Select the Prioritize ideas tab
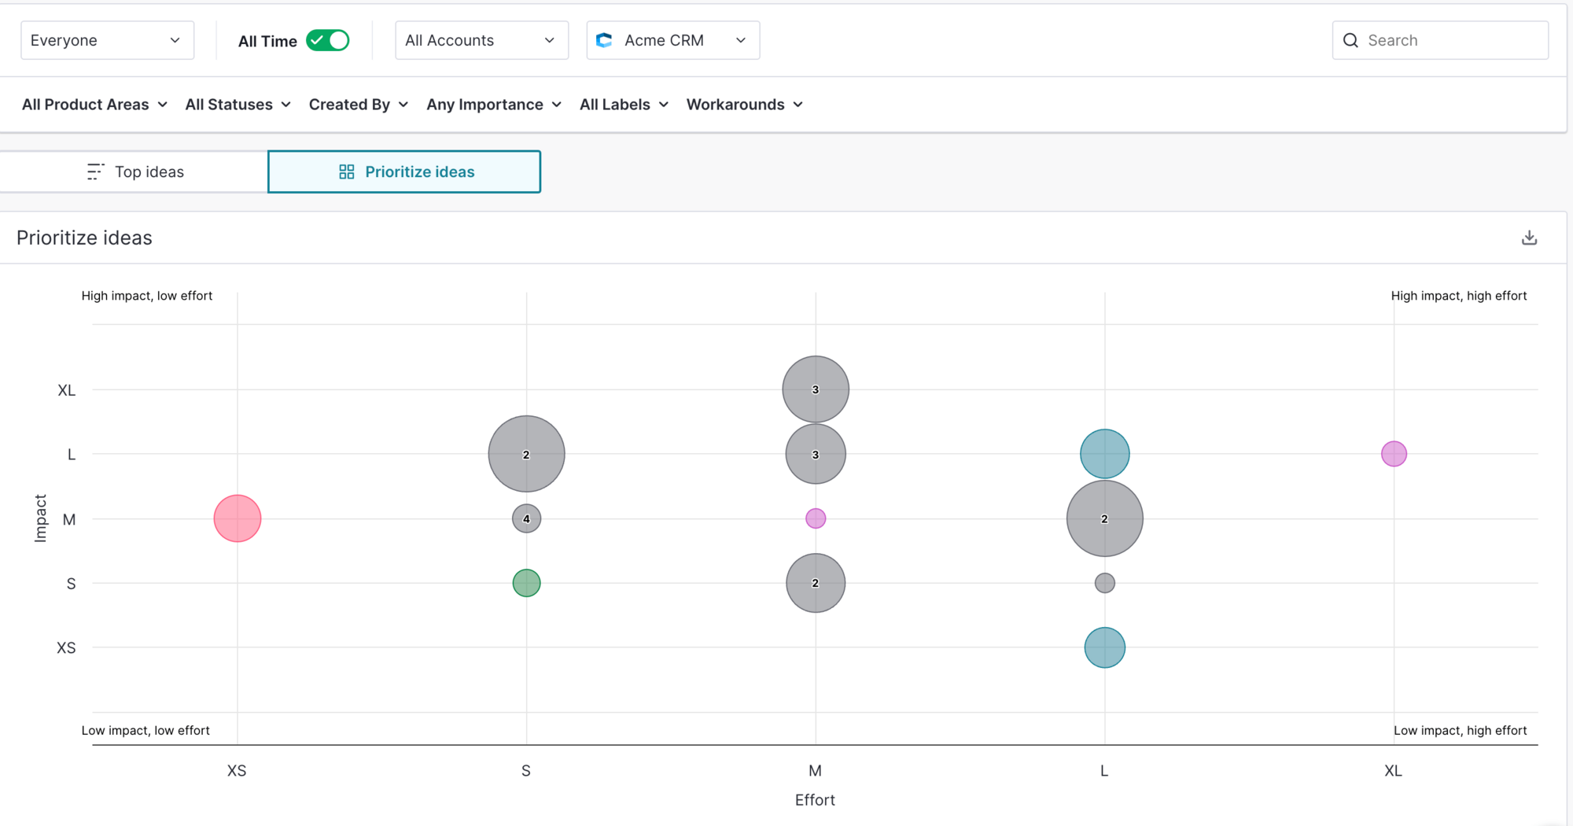The image size is (1573, 826). pyautogui.click(x=404, y=171)
